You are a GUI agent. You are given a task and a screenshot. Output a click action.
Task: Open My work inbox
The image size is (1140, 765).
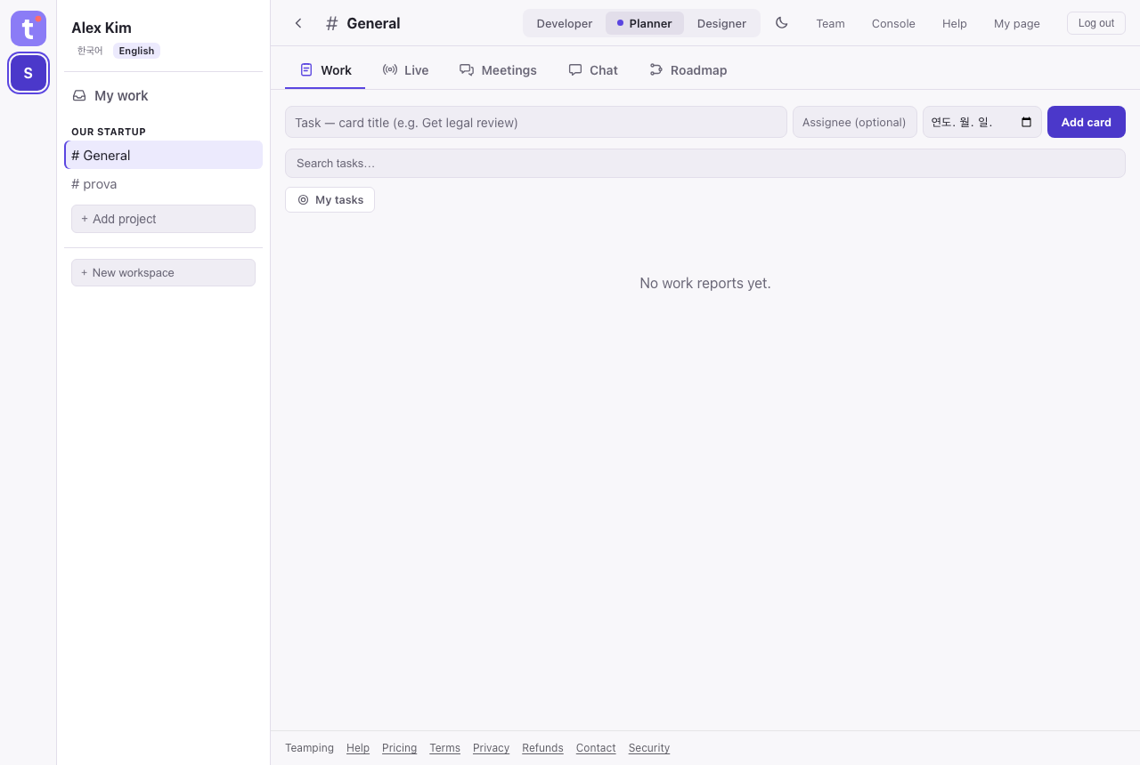(x=164, y=96)
